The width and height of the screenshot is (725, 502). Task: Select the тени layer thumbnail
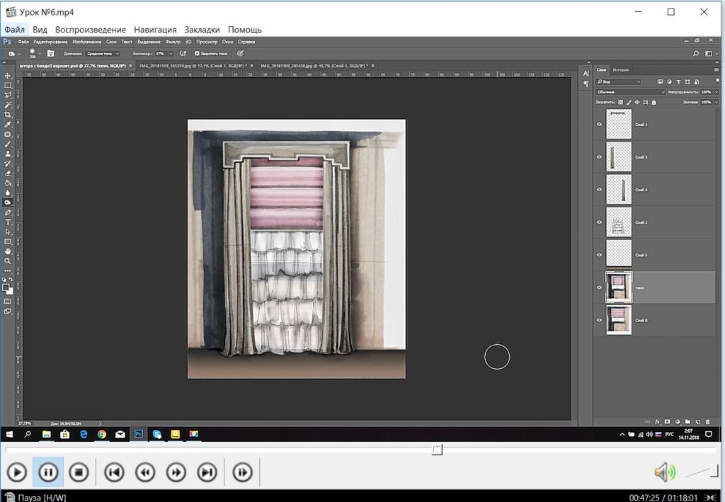pyautogui.click(x=618, y=287)
